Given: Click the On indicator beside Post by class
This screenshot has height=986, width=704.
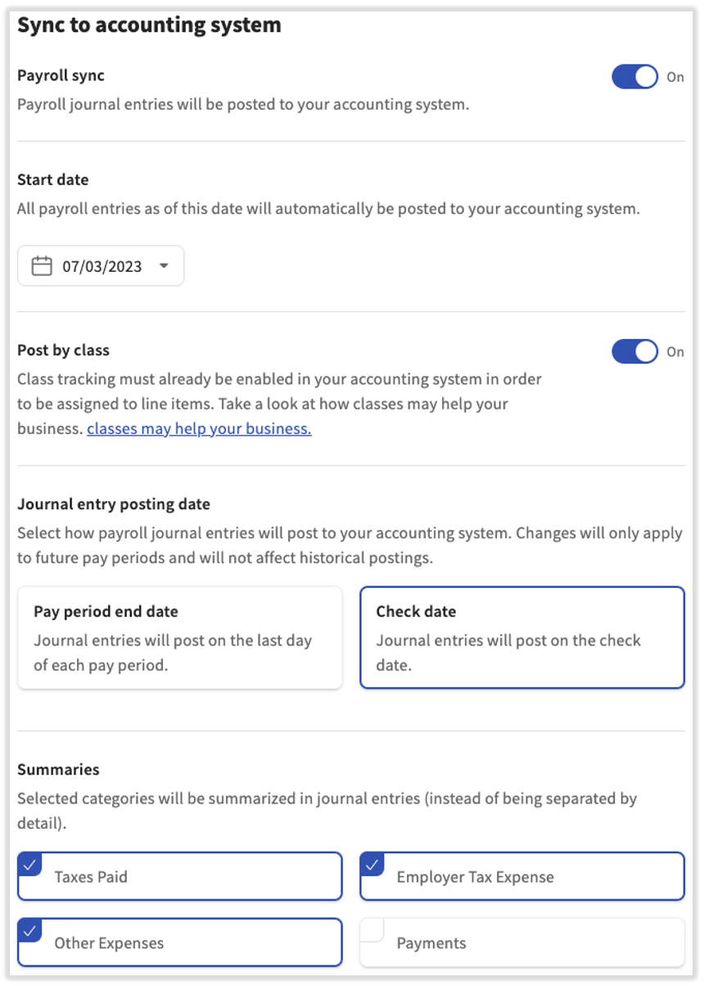Looking at the screenshot, I should pos(675,352).
